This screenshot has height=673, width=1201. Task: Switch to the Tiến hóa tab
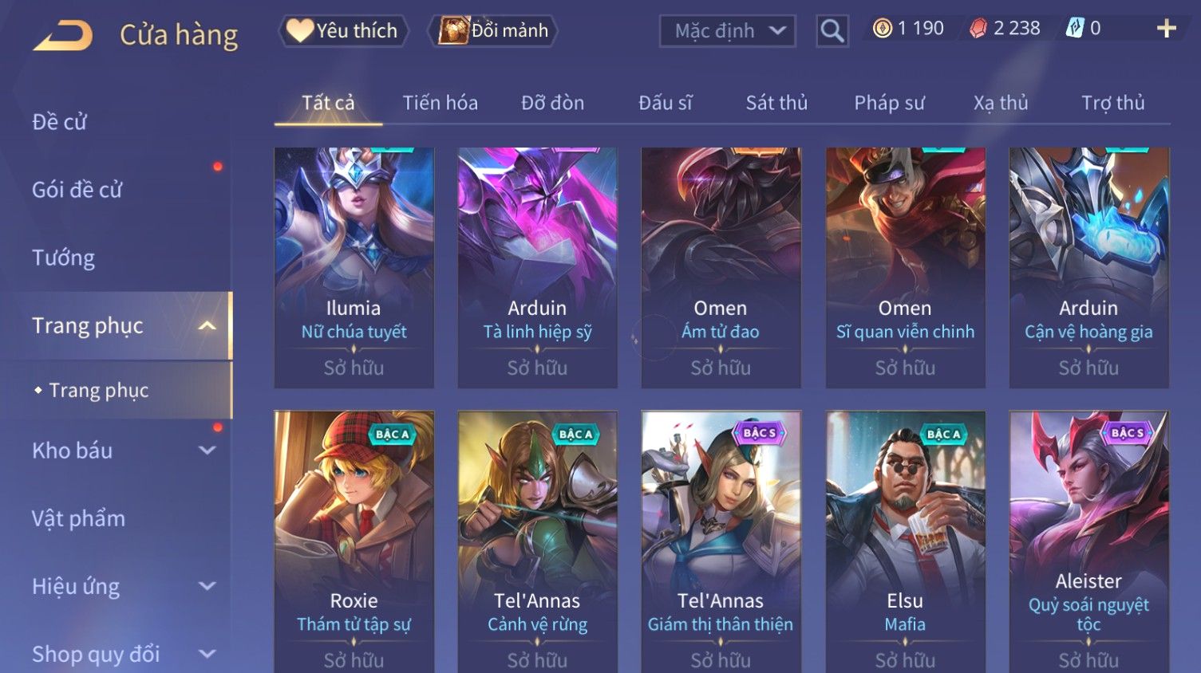tap(440, 103)
